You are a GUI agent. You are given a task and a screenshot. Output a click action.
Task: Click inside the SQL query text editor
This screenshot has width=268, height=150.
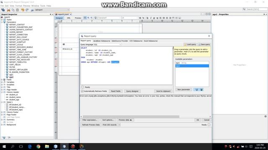pos(126,66)
